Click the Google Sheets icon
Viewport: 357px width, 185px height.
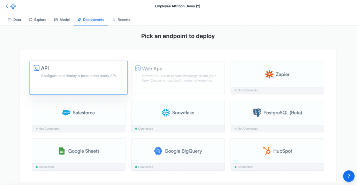[62, 151]
